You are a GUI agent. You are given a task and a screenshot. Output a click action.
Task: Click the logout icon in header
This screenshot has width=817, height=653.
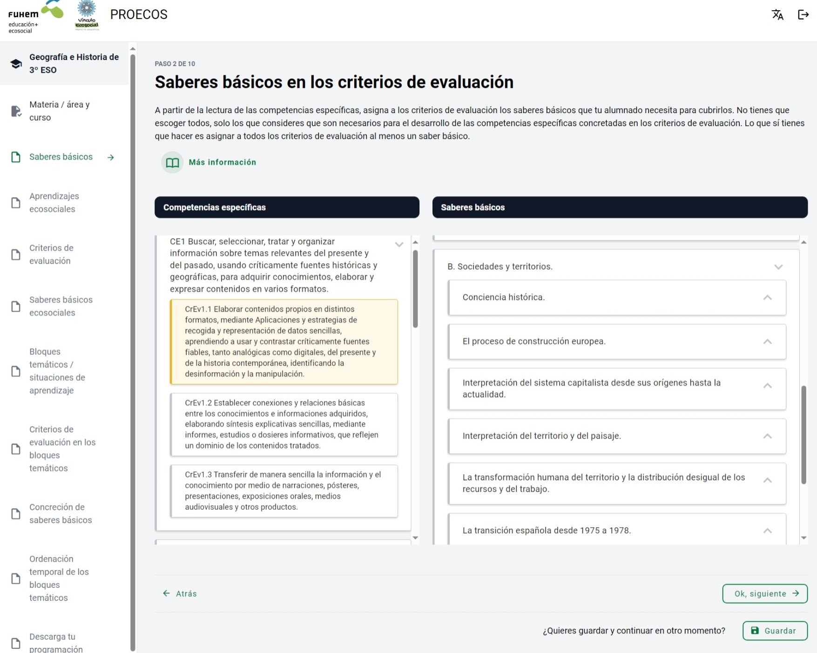803,15
